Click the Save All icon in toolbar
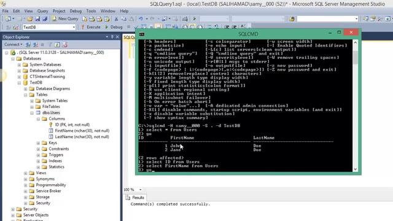Screen dimensions: 393x221 coord(45,19)
